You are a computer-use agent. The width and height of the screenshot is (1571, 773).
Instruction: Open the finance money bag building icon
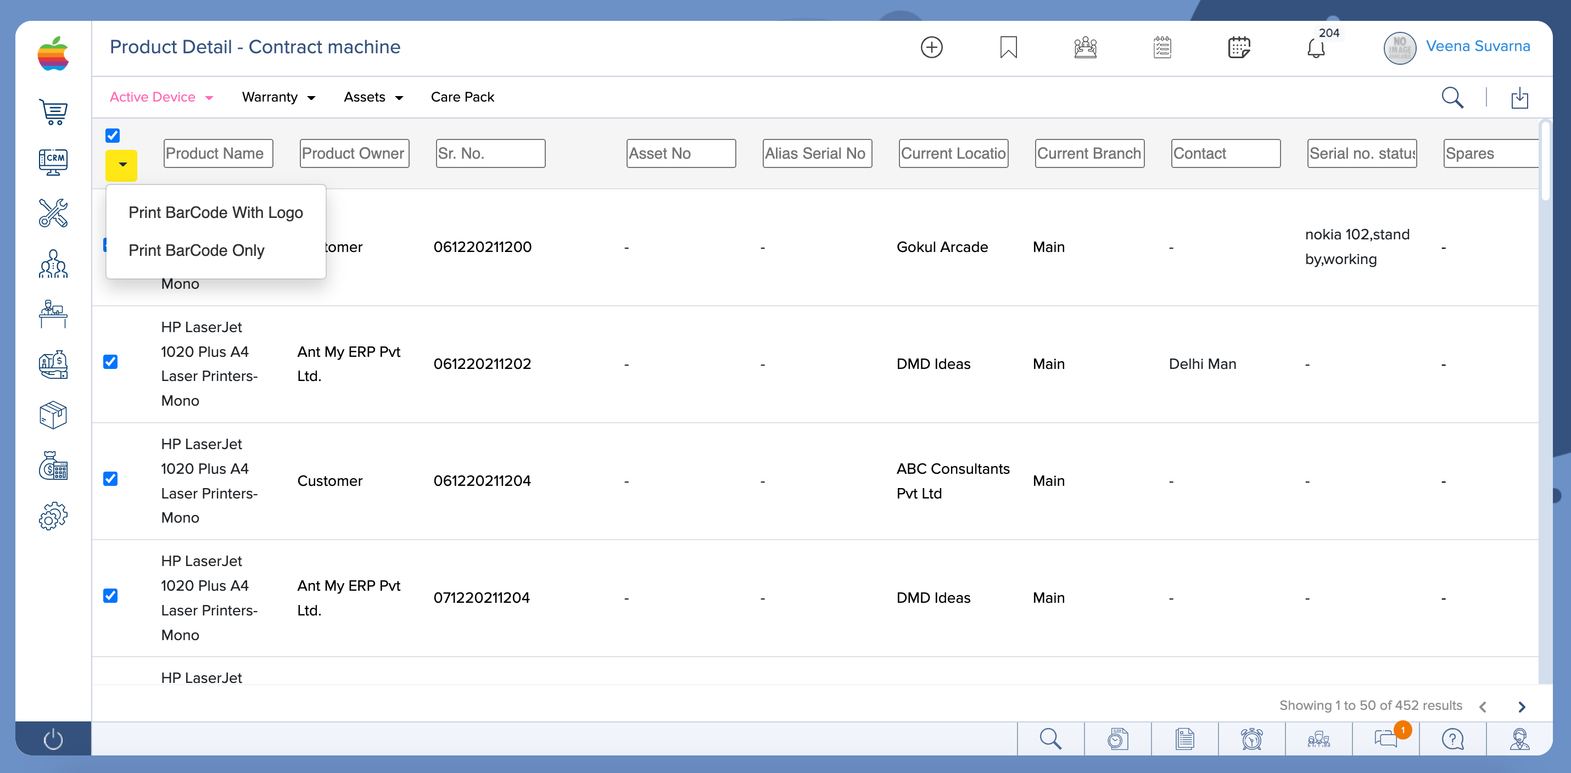53,365
